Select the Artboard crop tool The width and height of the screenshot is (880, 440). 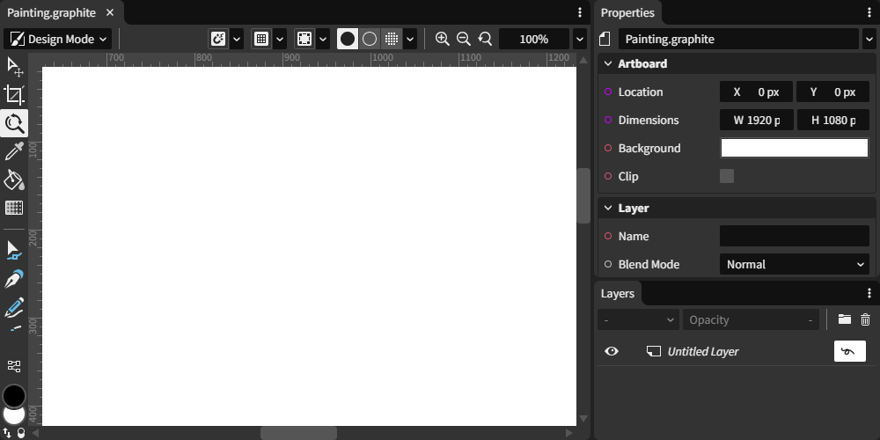pyautogui.click(x=14, y=95)
